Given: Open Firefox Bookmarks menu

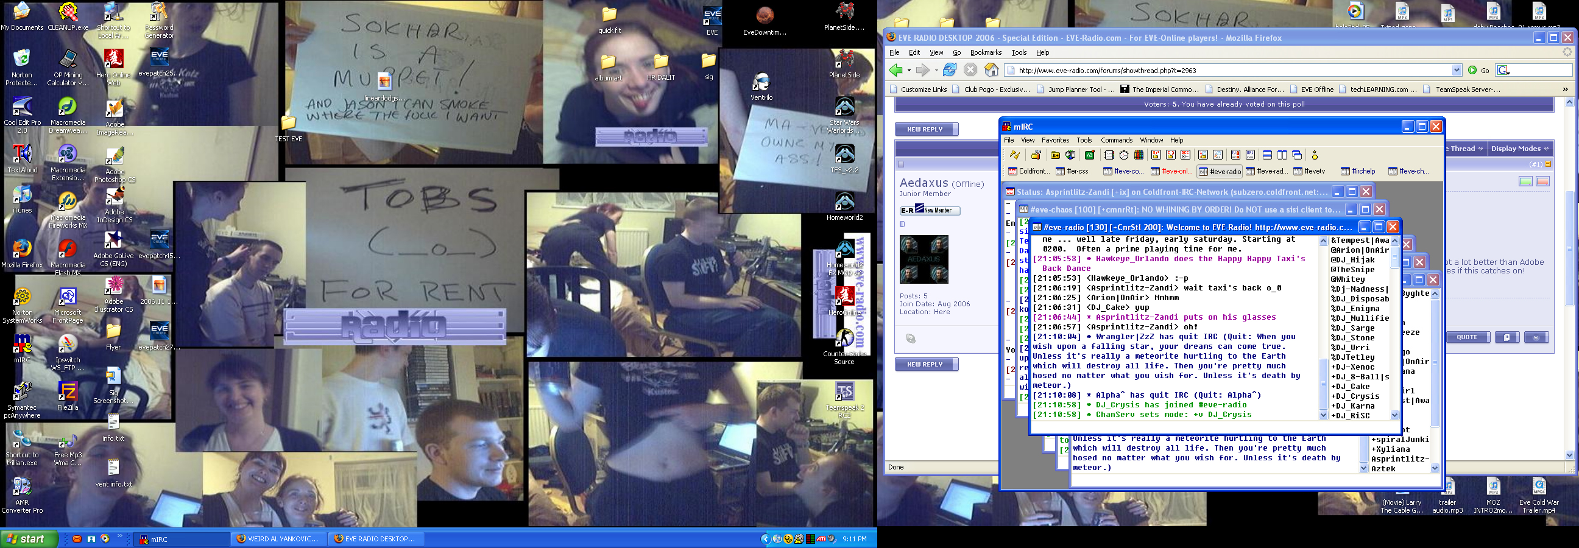Looking at the screenshot, I should click(x=986, y=53).
